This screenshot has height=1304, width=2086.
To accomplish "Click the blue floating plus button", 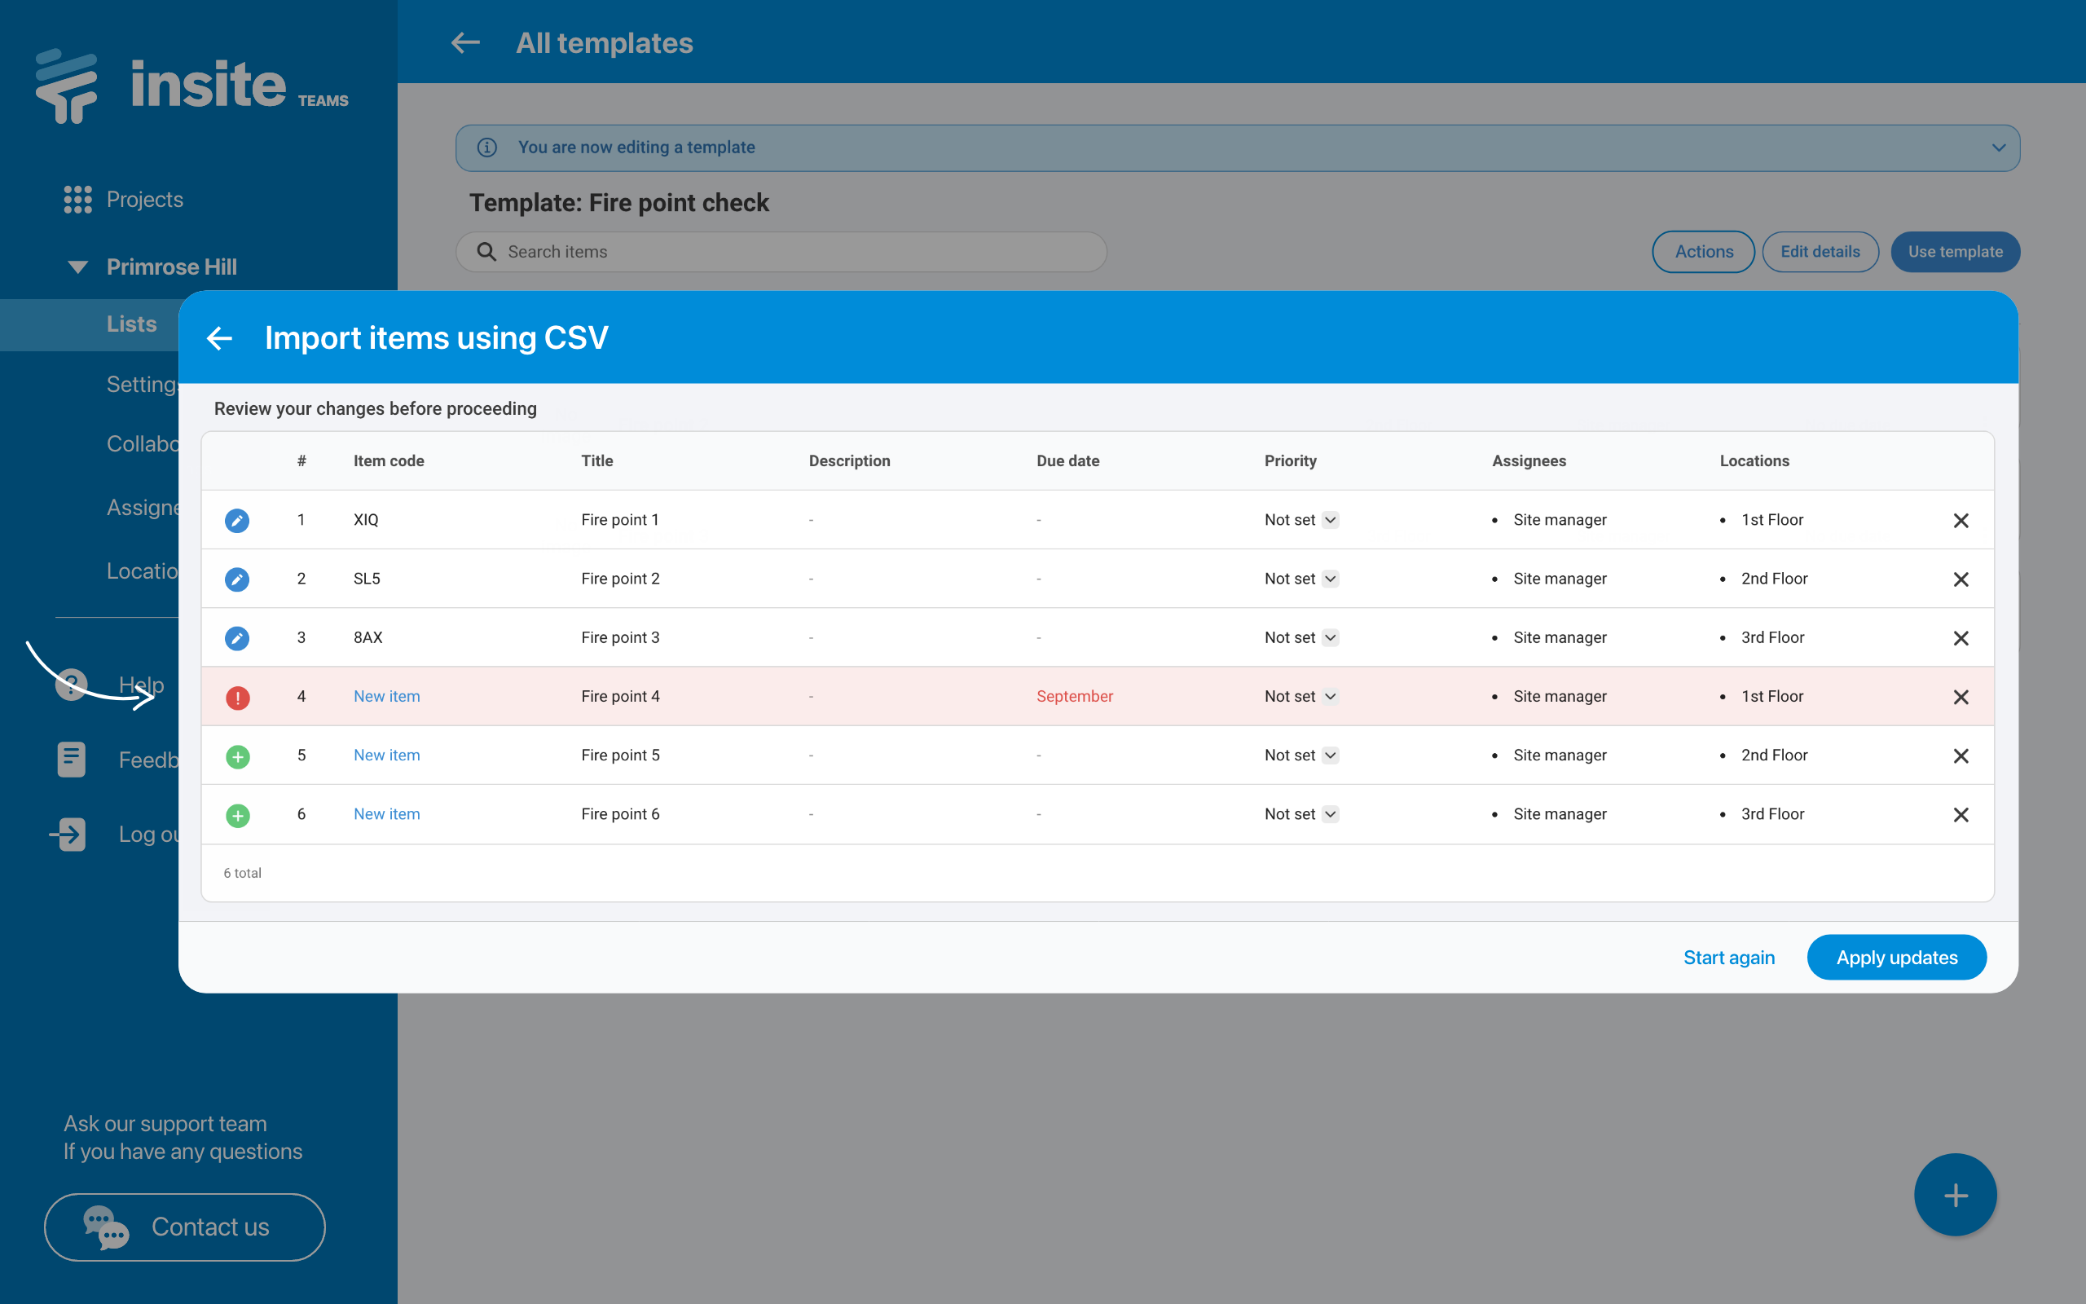I will 1954,1195.
